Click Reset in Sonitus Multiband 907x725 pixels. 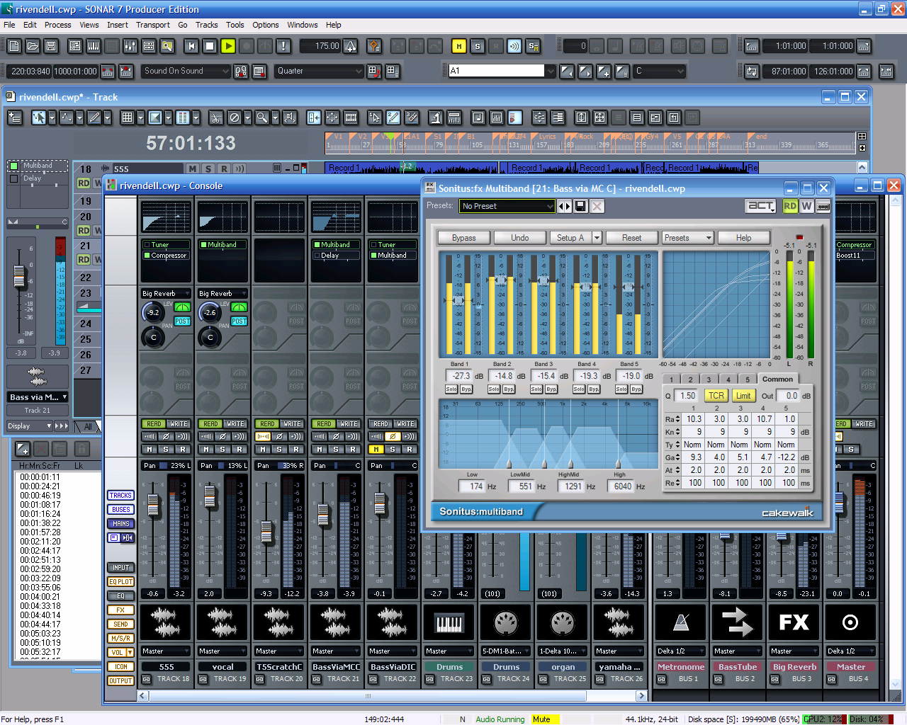[631, 238]
